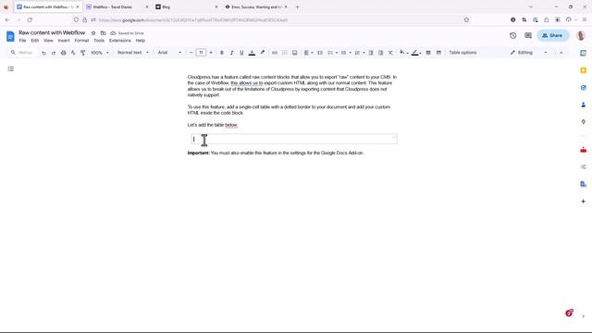Screen dimensions: 592x333
Task: Run spelling and grammar check icon
Action: click(x=73, y=53)
